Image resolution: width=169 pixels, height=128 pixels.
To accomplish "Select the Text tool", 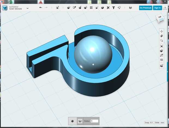I will click(x=113, y=8).
